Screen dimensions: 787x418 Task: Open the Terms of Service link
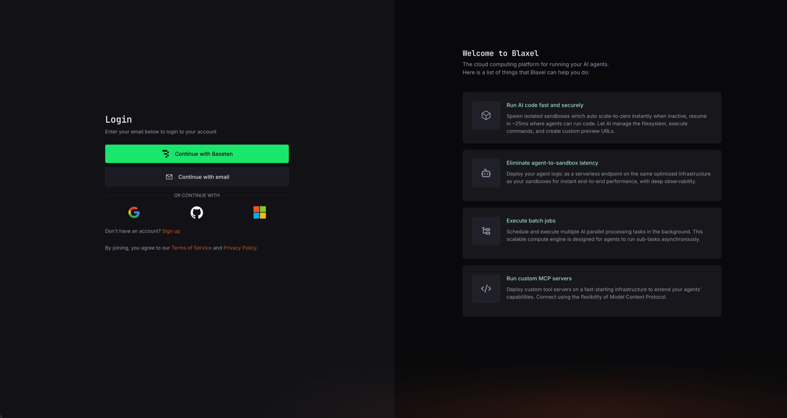pos(192,248)
